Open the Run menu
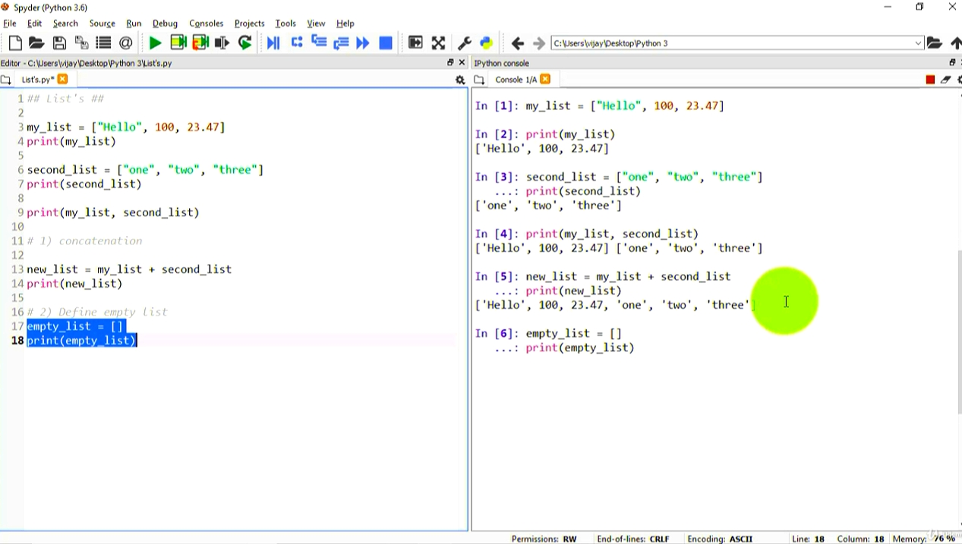Image resolution: width=962 pixels, height=544 pixels. coord(134,24)
